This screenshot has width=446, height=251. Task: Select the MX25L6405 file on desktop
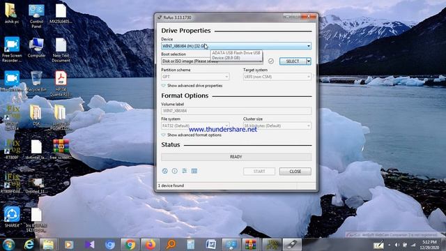(x=61, y=14)
